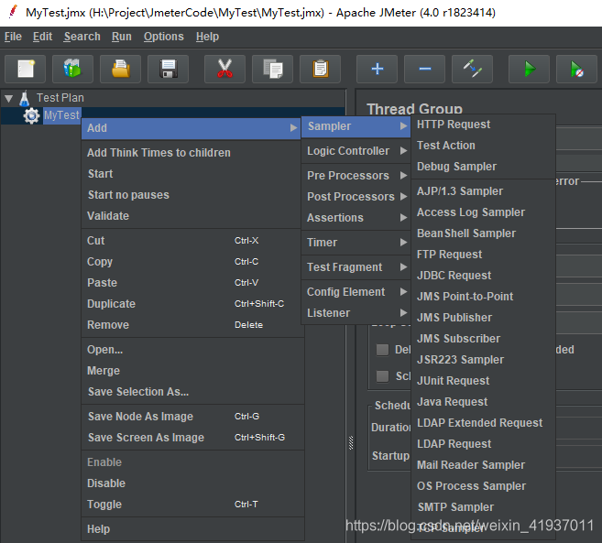Screen dimensions: 602x543
Task: Select BeanShell Sampler
Action: click(484, 233)
